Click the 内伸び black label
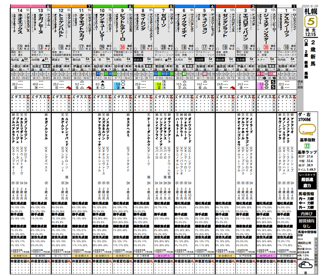This screenshot has width=322, height=276. click(307, 214)
